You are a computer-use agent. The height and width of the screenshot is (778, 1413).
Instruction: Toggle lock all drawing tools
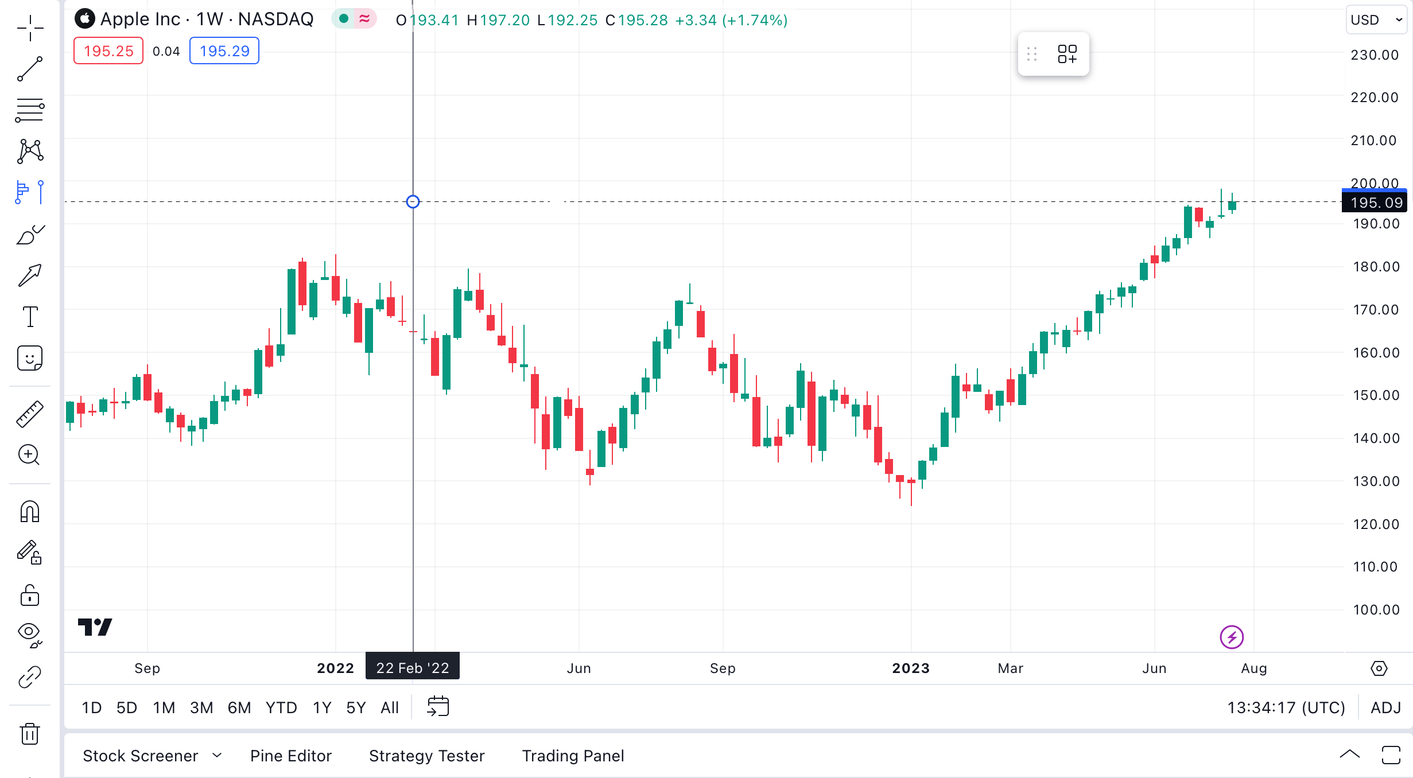[x=30, y=596]
